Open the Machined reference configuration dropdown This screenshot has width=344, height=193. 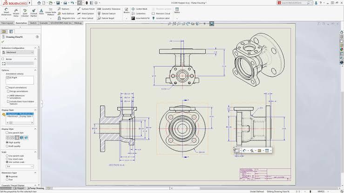tap(20, 53)
